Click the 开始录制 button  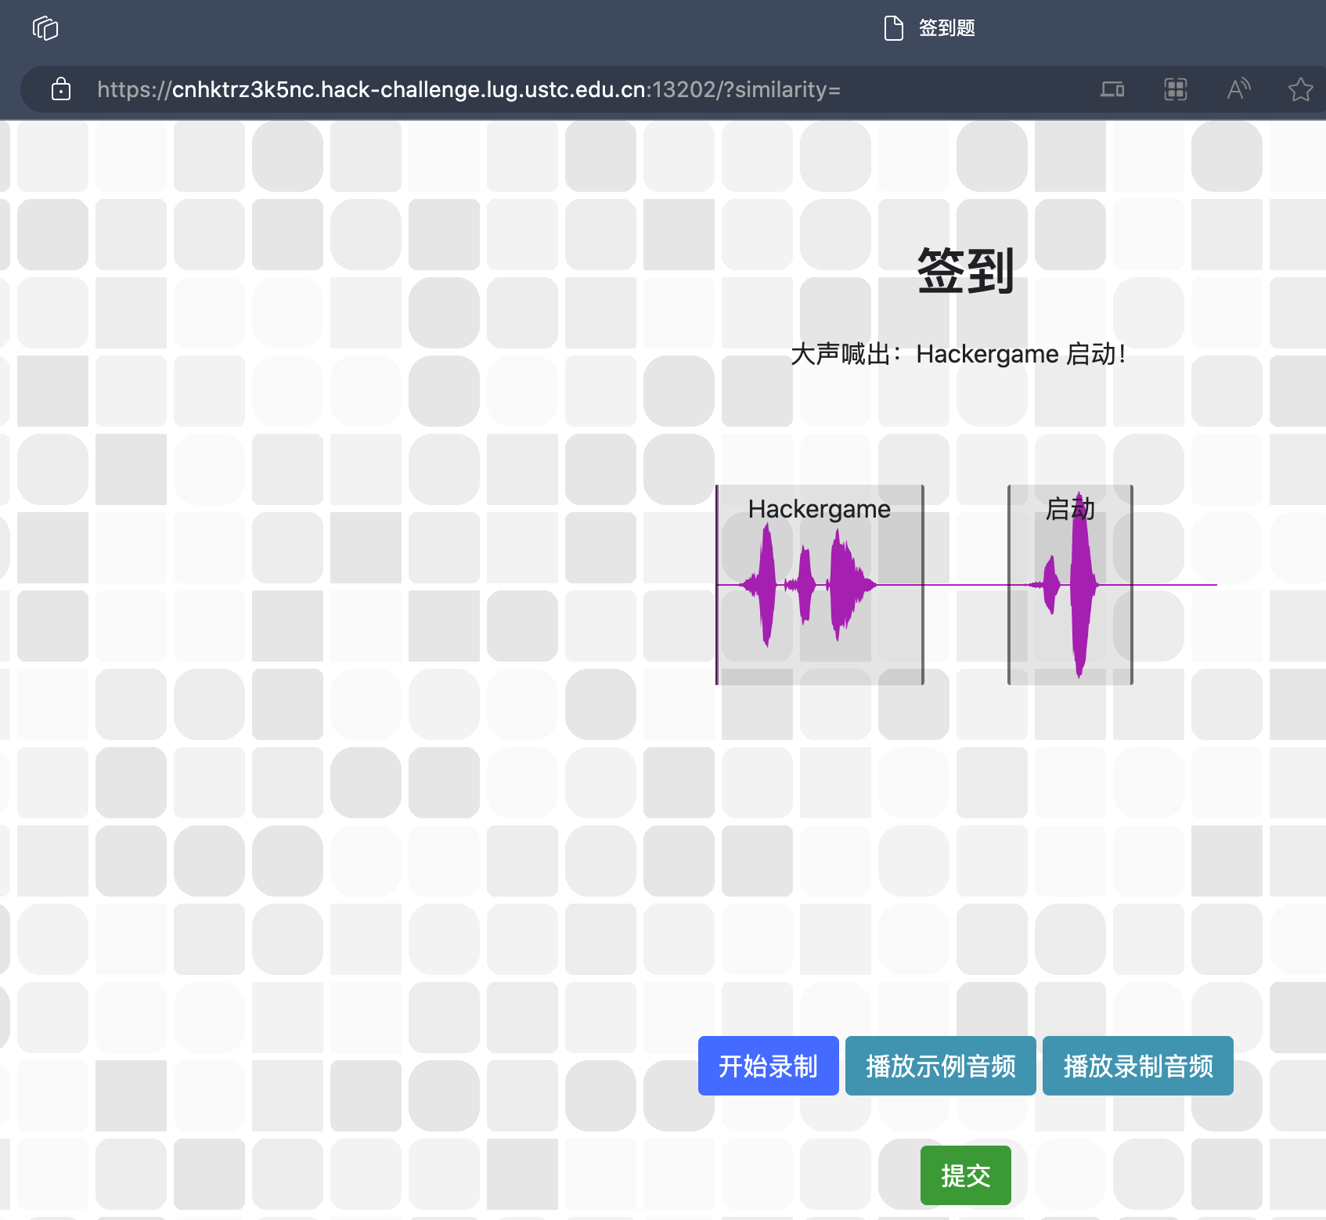pyautogui.click(x=769, y=1066)
